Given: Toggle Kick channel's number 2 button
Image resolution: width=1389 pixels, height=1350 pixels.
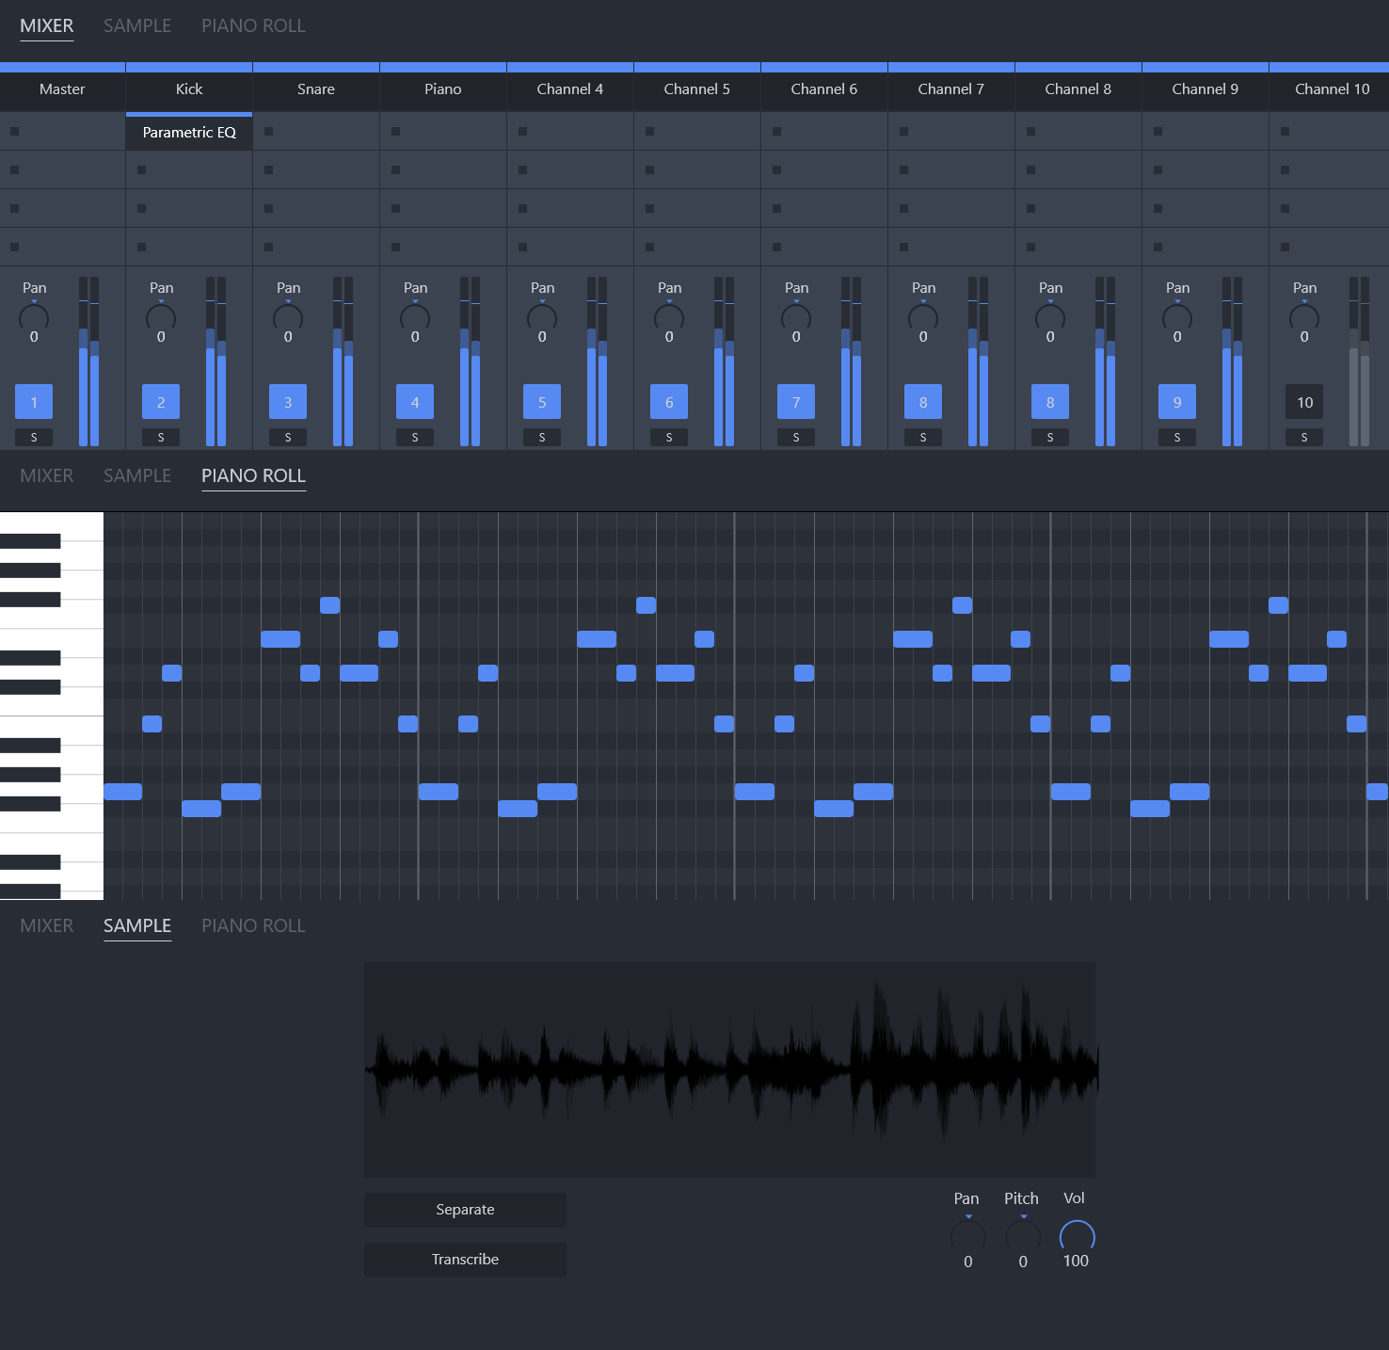Looking at the screenshot, I should click(x=161, y=402).
